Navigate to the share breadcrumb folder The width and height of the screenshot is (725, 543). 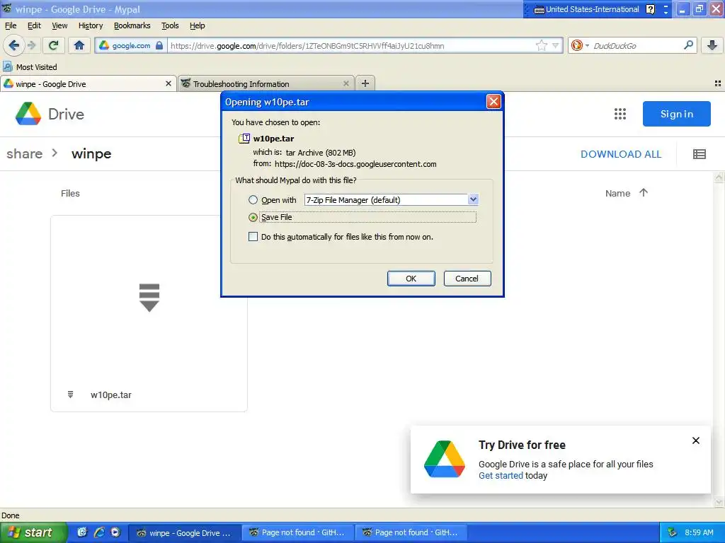pyautogui.click(x=25, y=153)
